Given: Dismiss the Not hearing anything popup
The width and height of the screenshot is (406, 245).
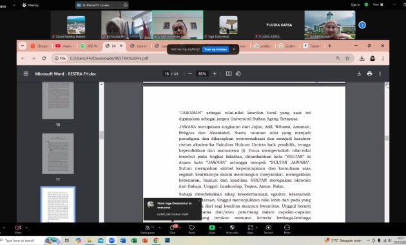Looking at the screenshot, I should [234, 49].
